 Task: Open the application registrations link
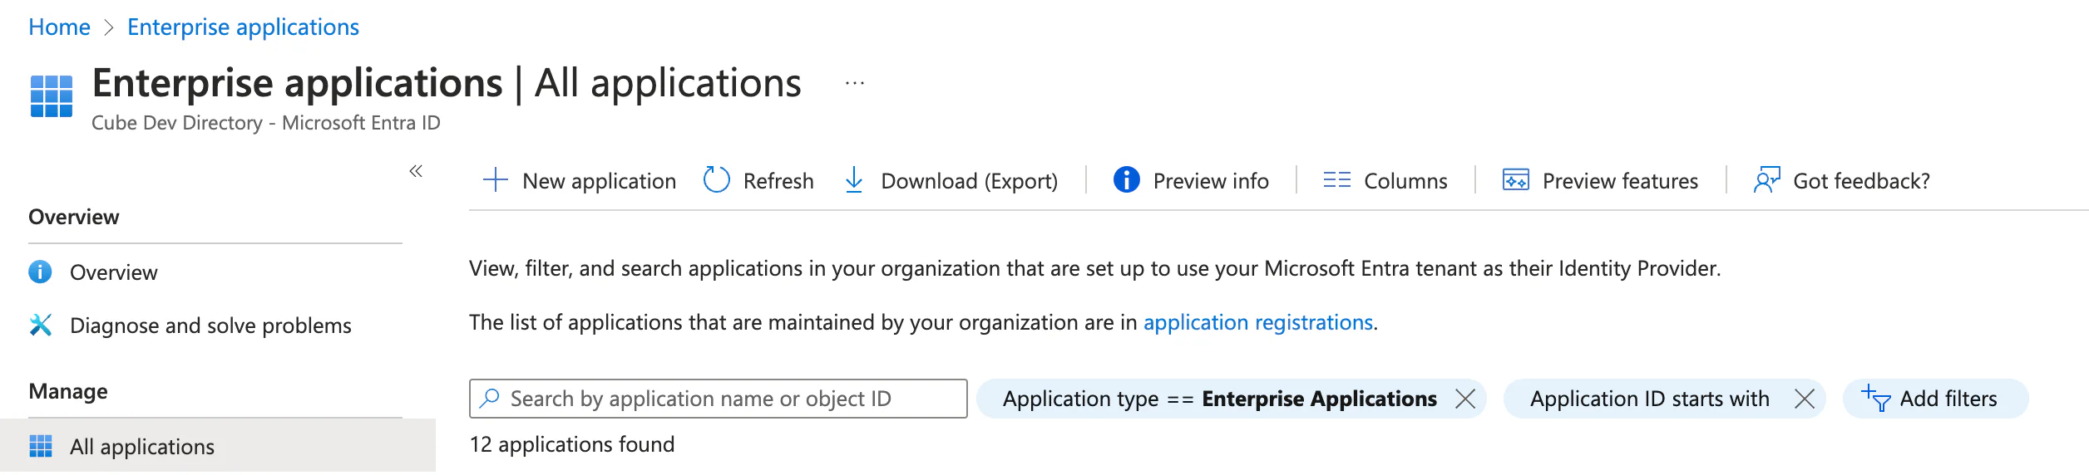pos(1257,322)
